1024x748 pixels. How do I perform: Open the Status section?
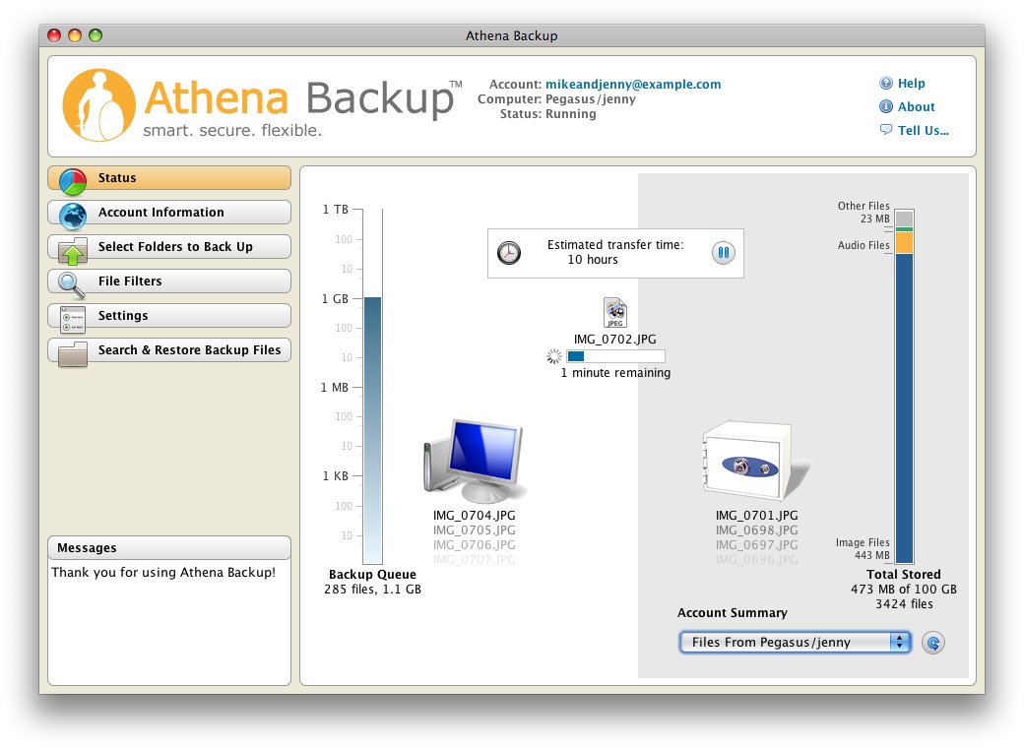click(169, 177)
